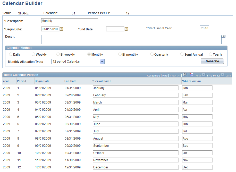The height and width of the screenshot is (172, 236).
Task: Edit the January Period Name field
Action: 136,88
